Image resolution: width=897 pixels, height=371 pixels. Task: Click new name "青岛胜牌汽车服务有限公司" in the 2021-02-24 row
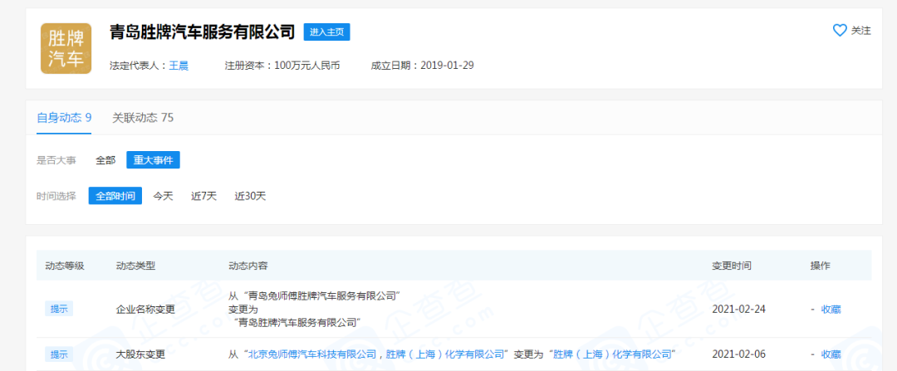click(x=297, y=322)
